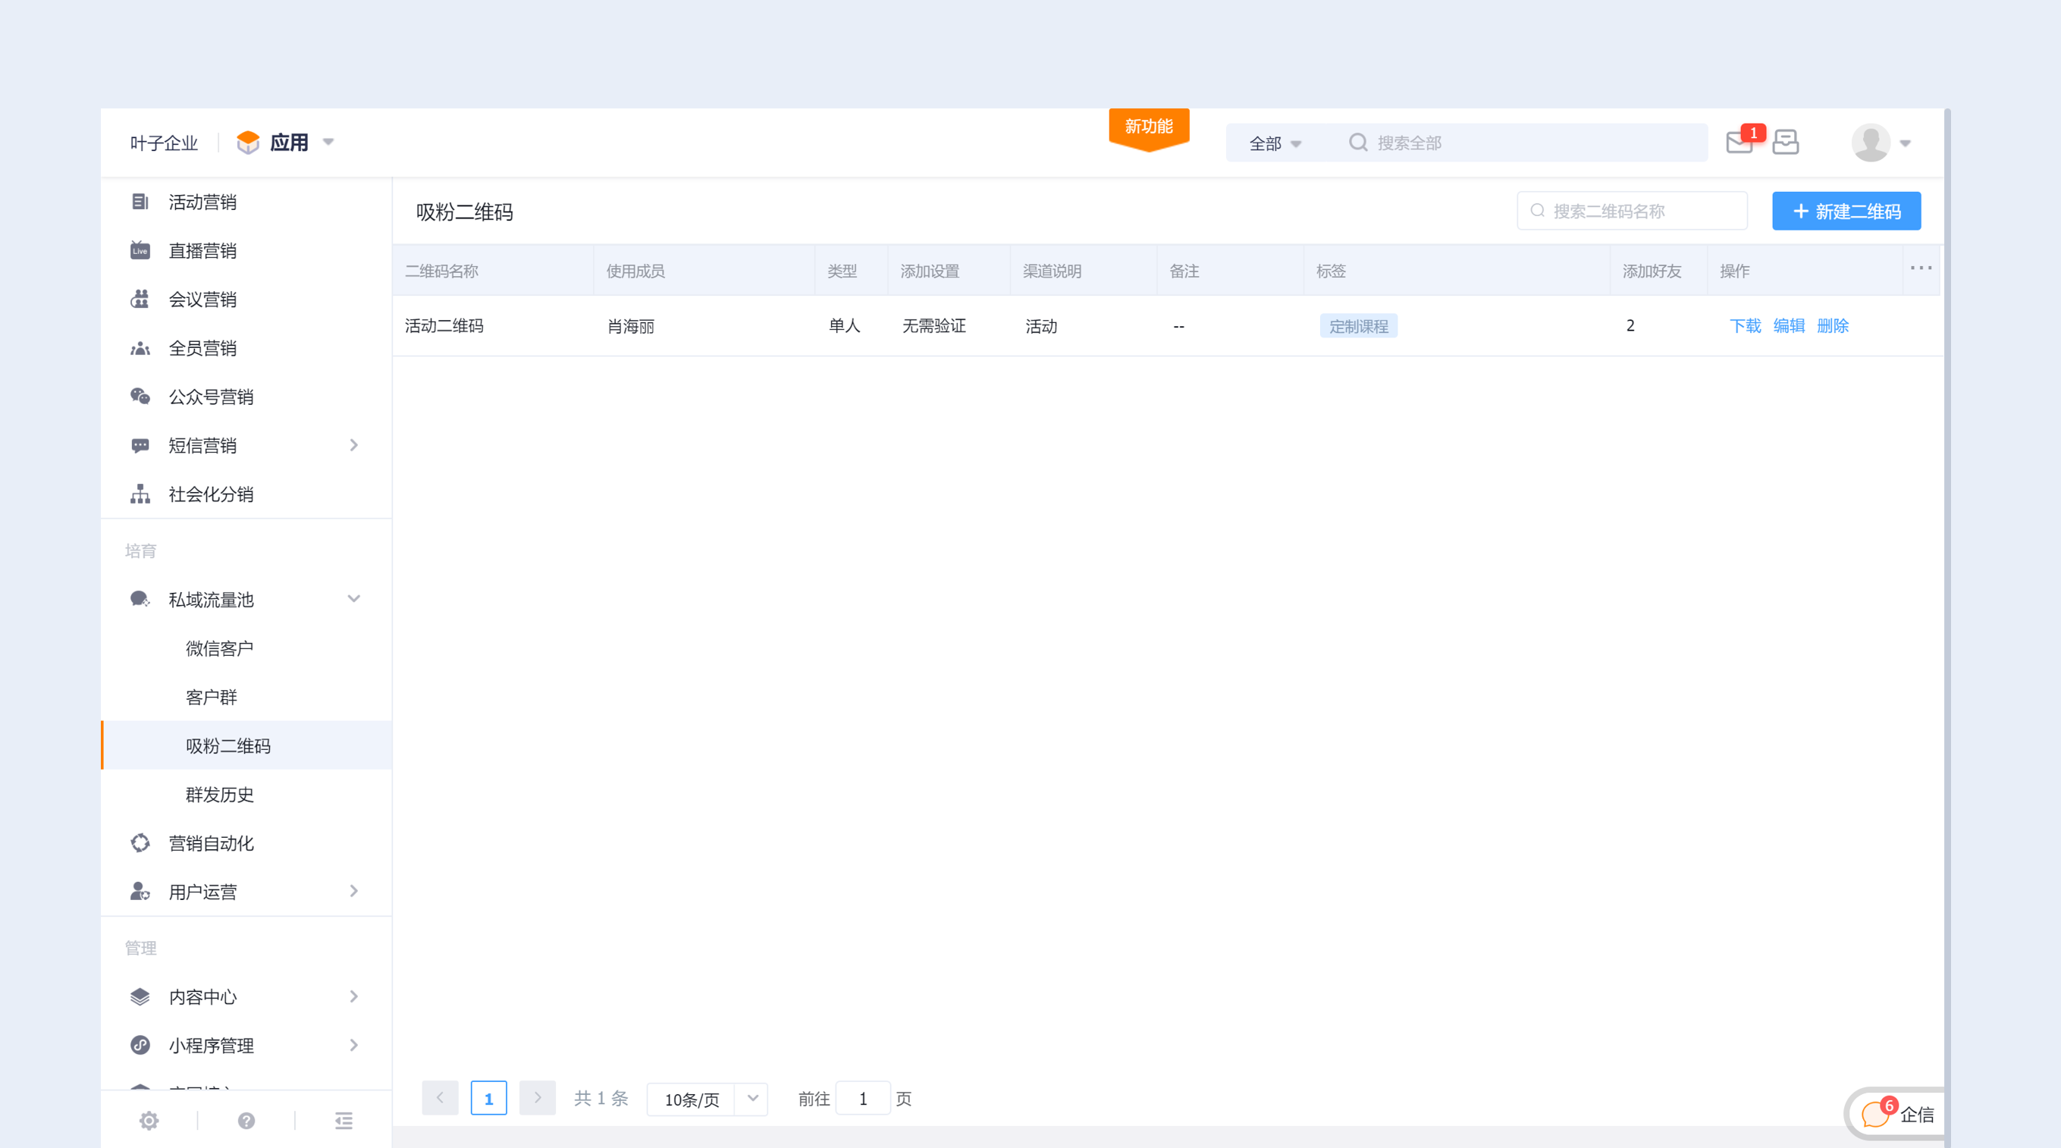
Task: Click the 活动营销 sidebar icon
Action: click(x=140, y=202)
